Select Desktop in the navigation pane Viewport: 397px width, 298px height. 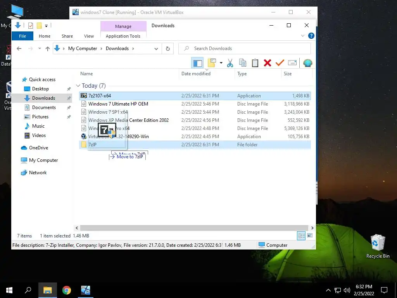(x=40, y=89)
